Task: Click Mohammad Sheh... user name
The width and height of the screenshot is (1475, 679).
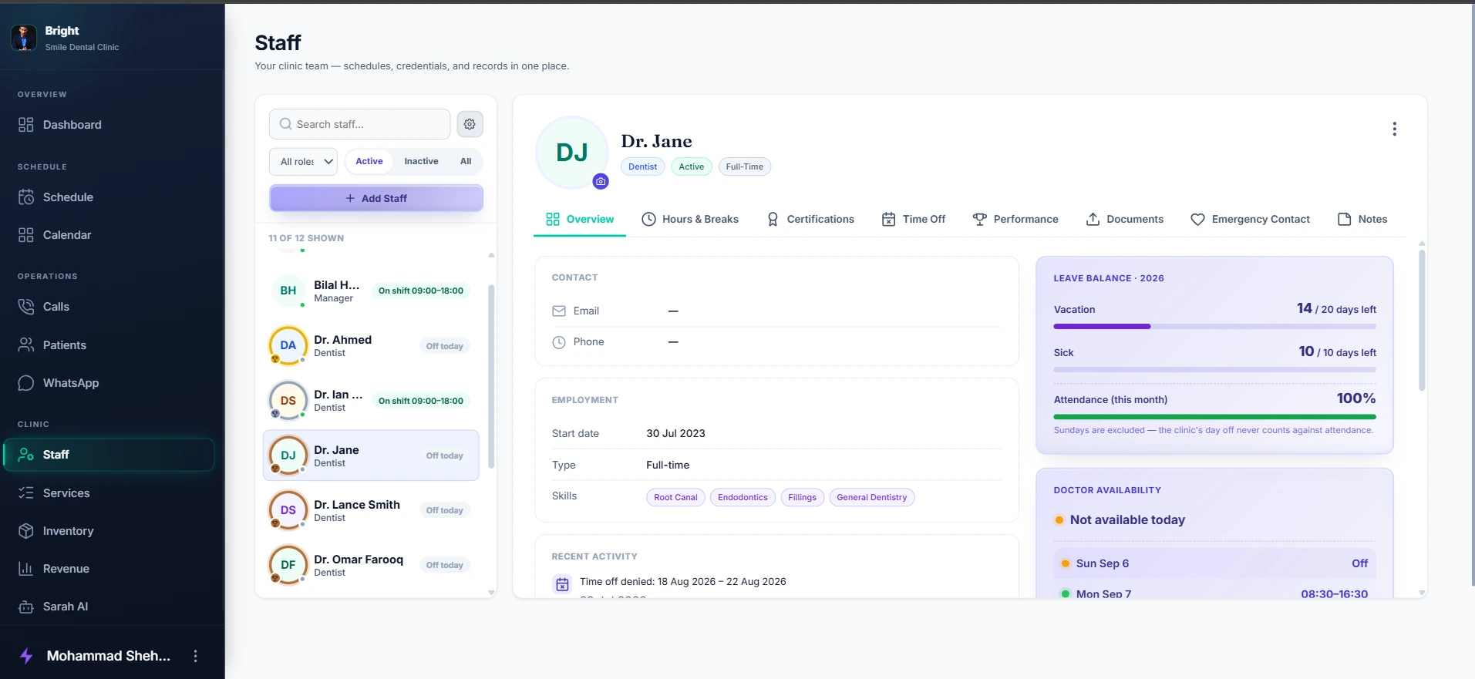Action: 109,656
